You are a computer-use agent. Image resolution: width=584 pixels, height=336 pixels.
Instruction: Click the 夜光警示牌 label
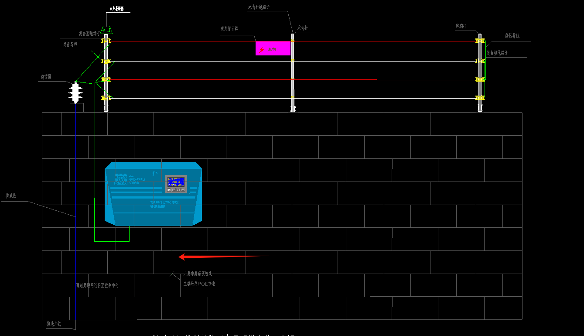pyautogui.click(x=229, y=28)
